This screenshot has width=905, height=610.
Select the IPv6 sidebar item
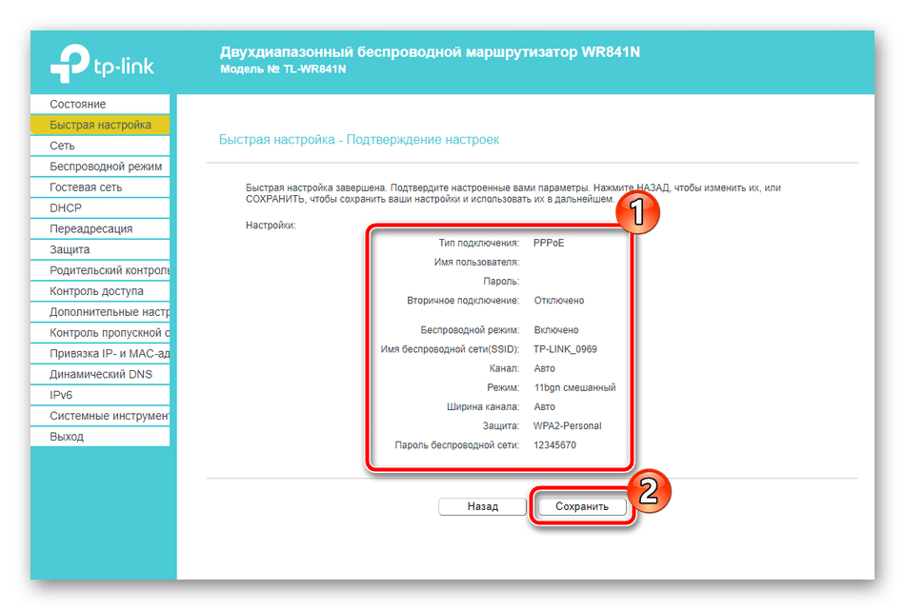click(x=61, y=395)
